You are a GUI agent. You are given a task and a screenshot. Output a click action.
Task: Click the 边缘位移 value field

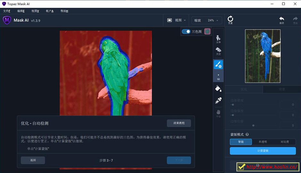click(x=288, y=125)
